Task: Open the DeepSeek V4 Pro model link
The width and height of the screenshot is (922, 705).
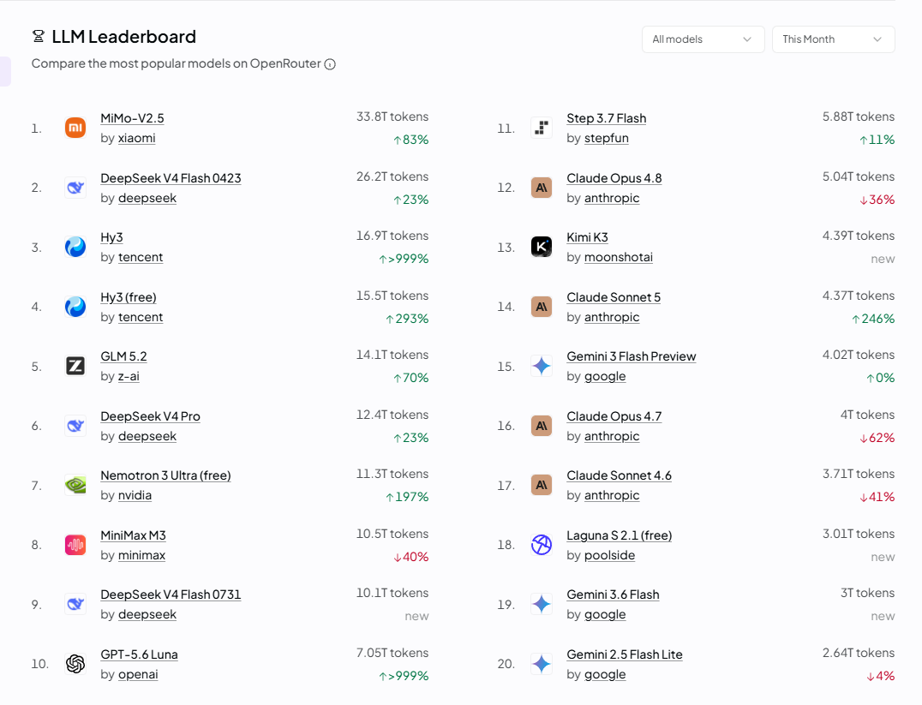Action: (x=151, y=416)
